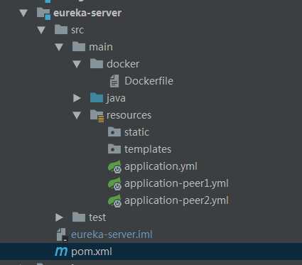Click the Spring icon beside application.yml

pos(114,167)
